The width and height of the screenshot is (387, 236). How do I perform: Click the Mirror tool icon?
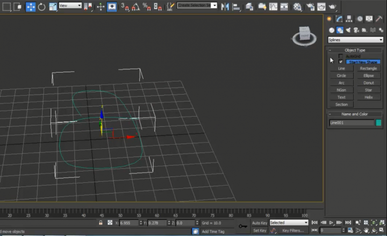(x=225, y=7)
